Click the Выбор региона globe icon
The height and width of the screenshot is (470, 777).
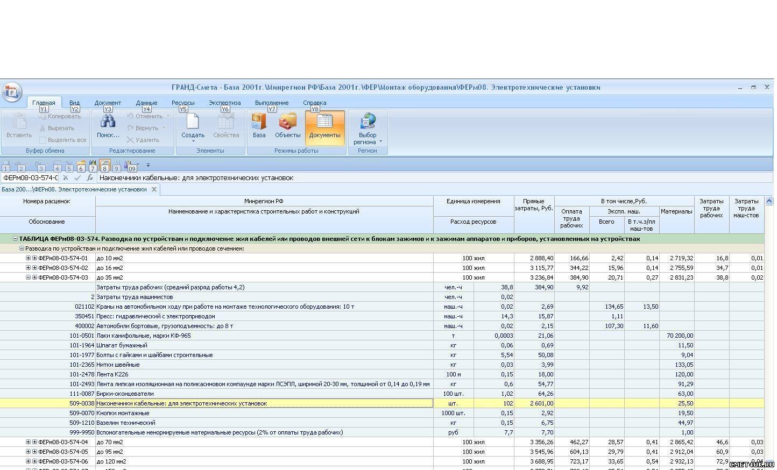click(x=368, y=122)
